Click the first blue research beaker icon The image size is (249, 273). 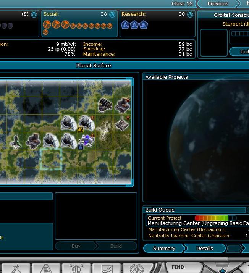click(x=125, y=24)
